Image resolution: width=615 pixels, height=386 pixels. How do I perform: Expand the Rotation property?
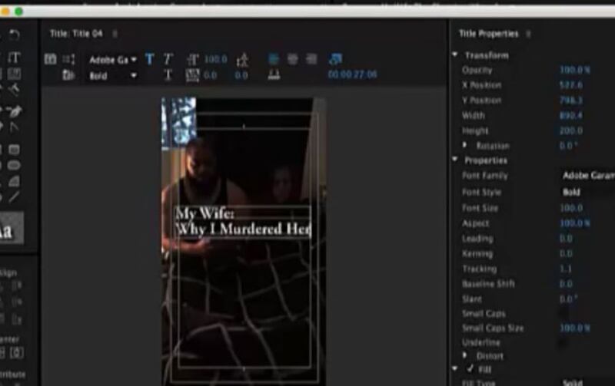[464, 145]
